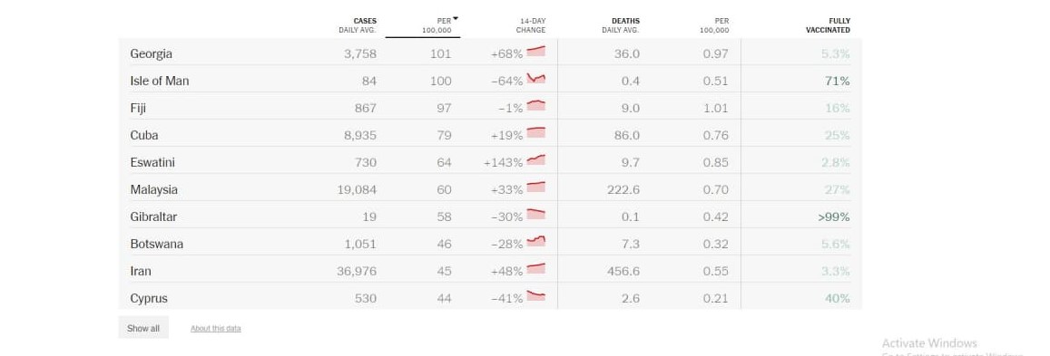
Task: Sort by cases per 100,000 arrow
Action: coord(456,19)
